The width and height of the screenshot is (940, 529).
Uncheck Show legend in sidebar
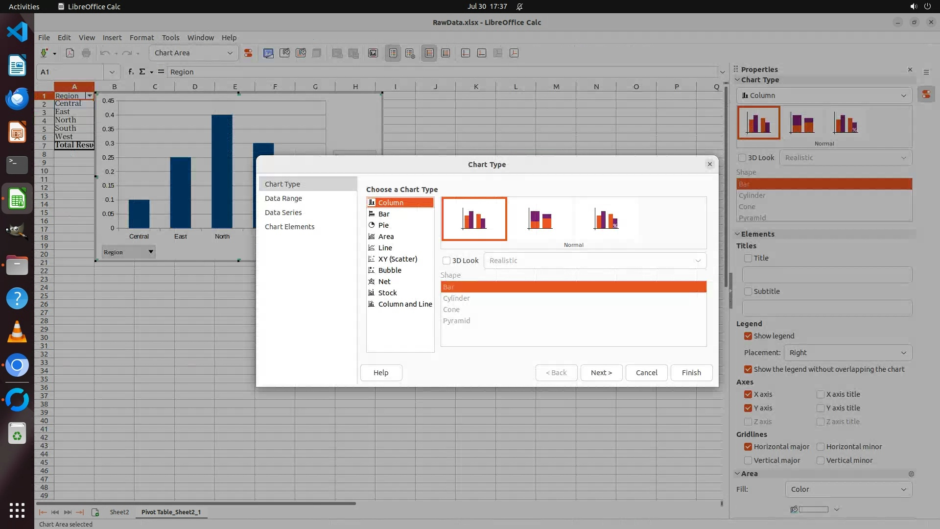[748, 336]
